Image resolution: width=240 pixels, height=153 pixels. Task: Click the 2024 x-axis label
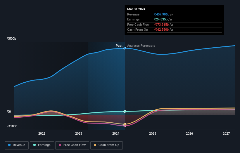116,134
